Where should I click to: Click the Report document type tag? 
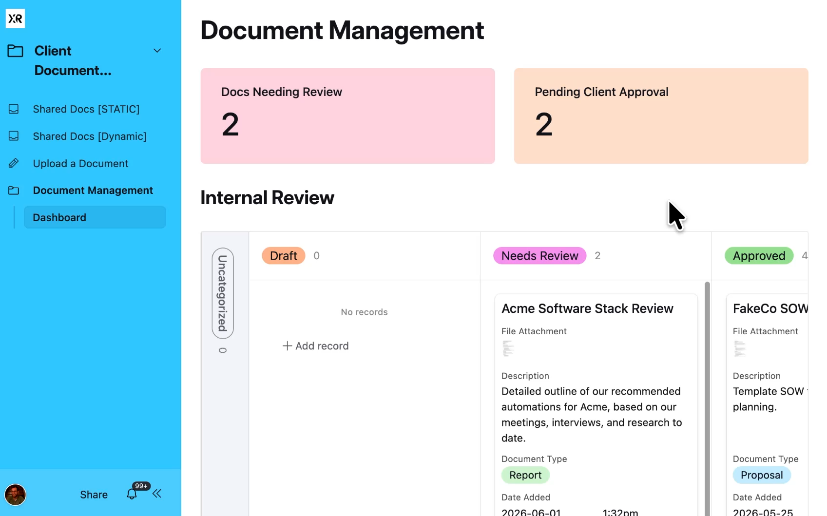(525, 475)
